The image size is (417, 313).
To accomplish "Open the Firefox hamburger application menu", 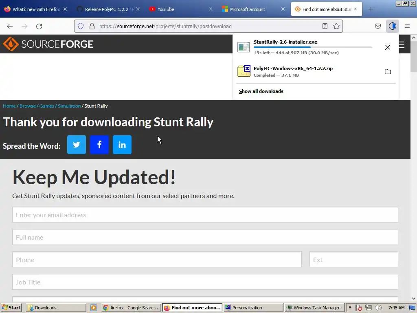I will tap(407, 26).
